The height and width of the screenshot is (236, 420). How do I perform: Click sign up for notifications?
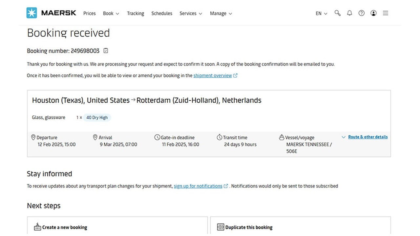[x=198, y=186]
